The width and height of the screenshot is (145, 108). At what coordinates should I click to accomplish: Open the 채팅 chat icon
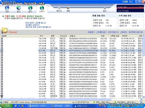(x=68, y=8)
